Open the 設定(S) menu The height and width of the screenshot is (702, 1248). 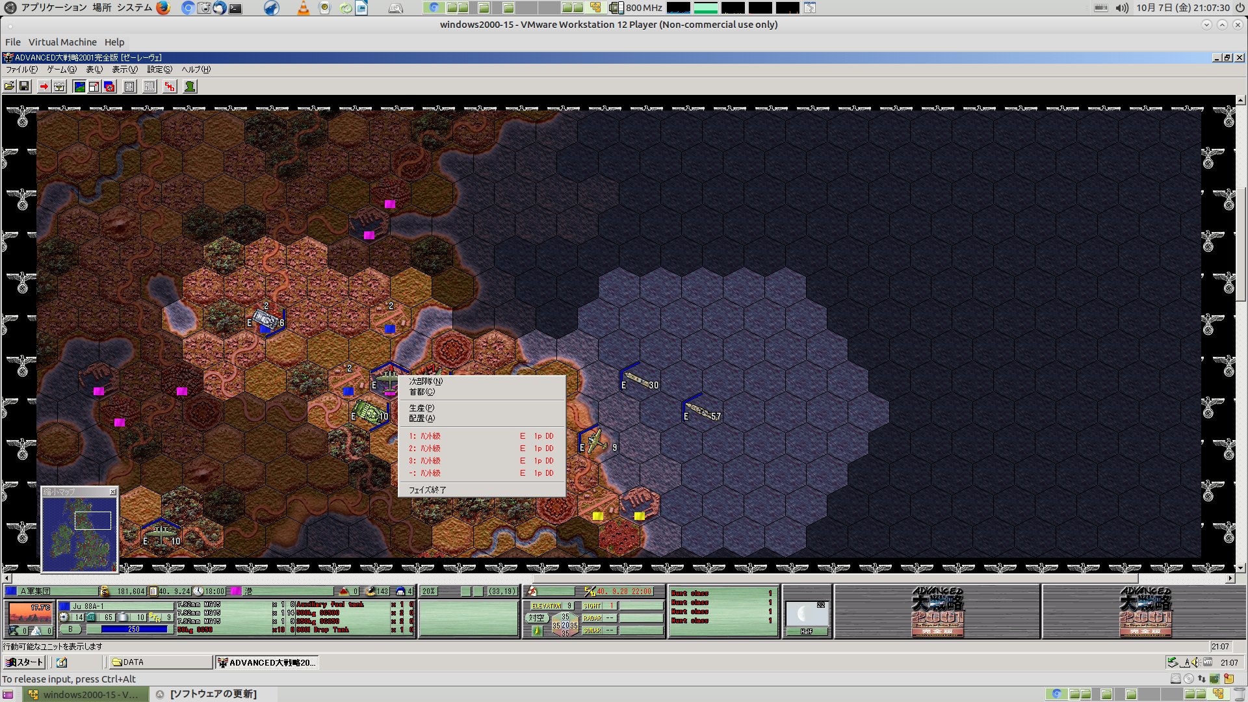(159, 70)
